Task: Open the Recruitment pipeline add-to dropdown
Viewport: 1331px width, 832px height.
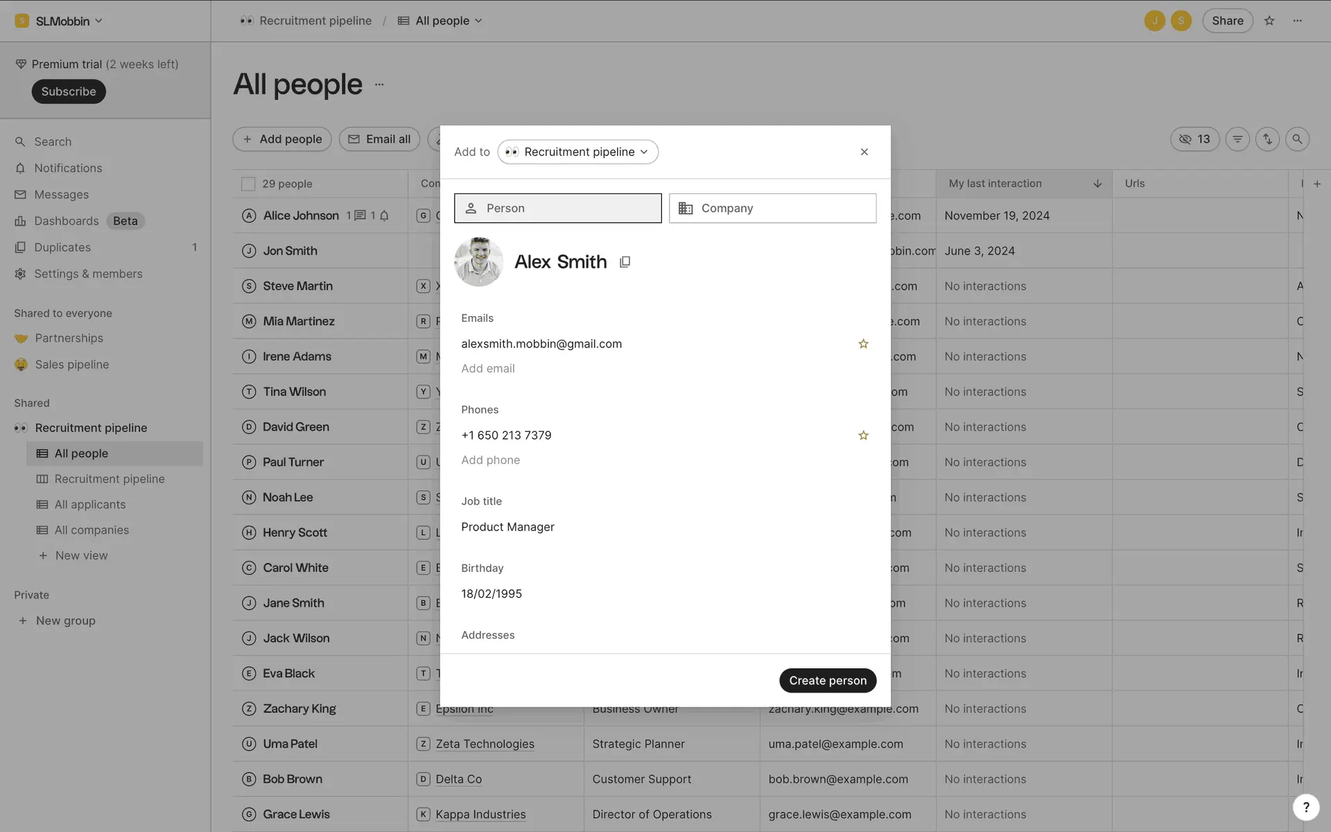Action: pos(577,152)
